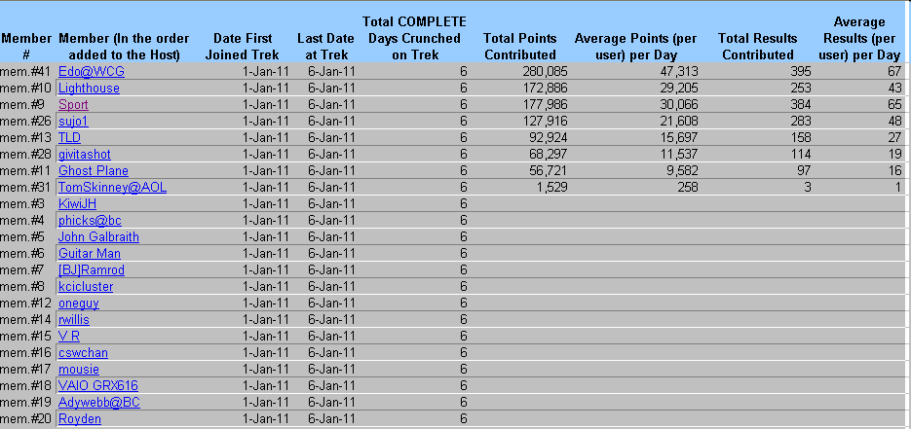Open the visited Sport member link
911x429 pixels.
pos(73,105)
